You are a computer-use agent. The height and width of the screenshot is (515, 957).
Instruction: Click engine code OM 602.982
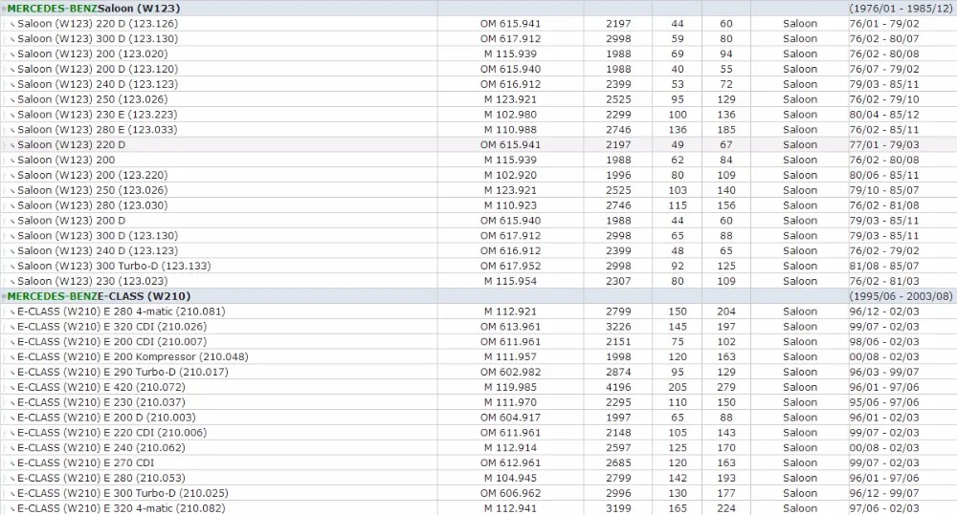pos(510,372)
